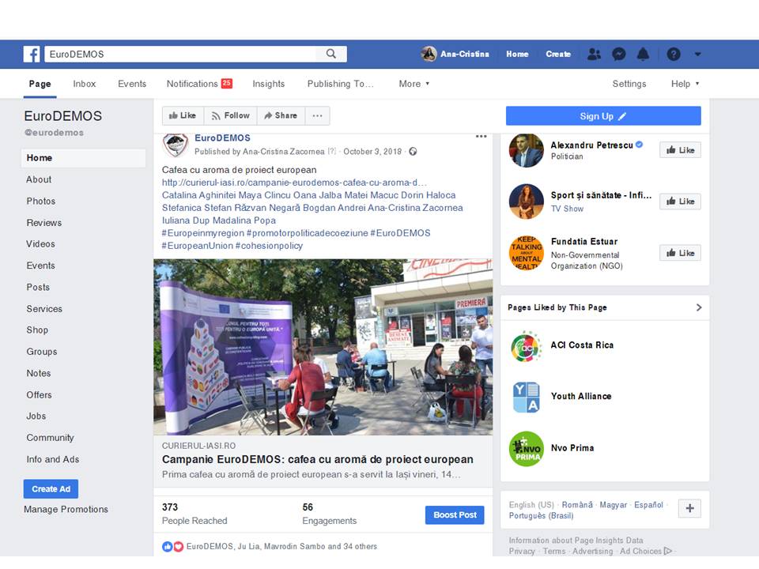759x569 pixels.
Task: Open the Friend Requests icon
Action: click(594, 54)
